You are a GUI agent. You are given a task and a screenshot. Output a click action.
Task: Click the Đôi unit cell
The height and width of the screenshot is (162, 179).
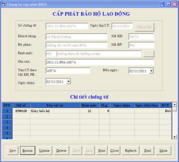[166, 111]
